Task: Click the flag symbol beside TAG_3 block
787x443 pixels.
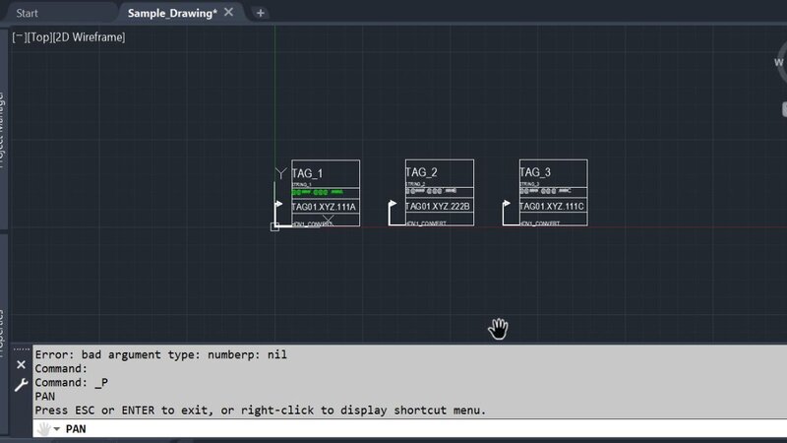Action: (507, 208)
